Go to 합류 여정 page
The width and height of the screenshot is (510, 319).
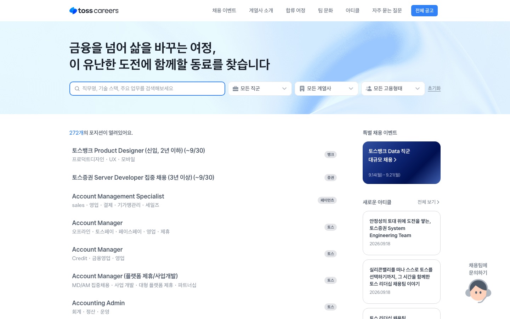[x=295, y=11]
